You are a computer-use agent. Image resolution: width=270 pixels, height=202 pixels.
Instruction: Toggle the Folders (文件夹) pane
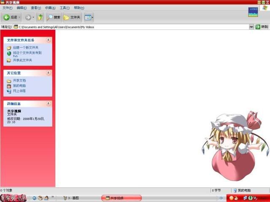(72, 17)
